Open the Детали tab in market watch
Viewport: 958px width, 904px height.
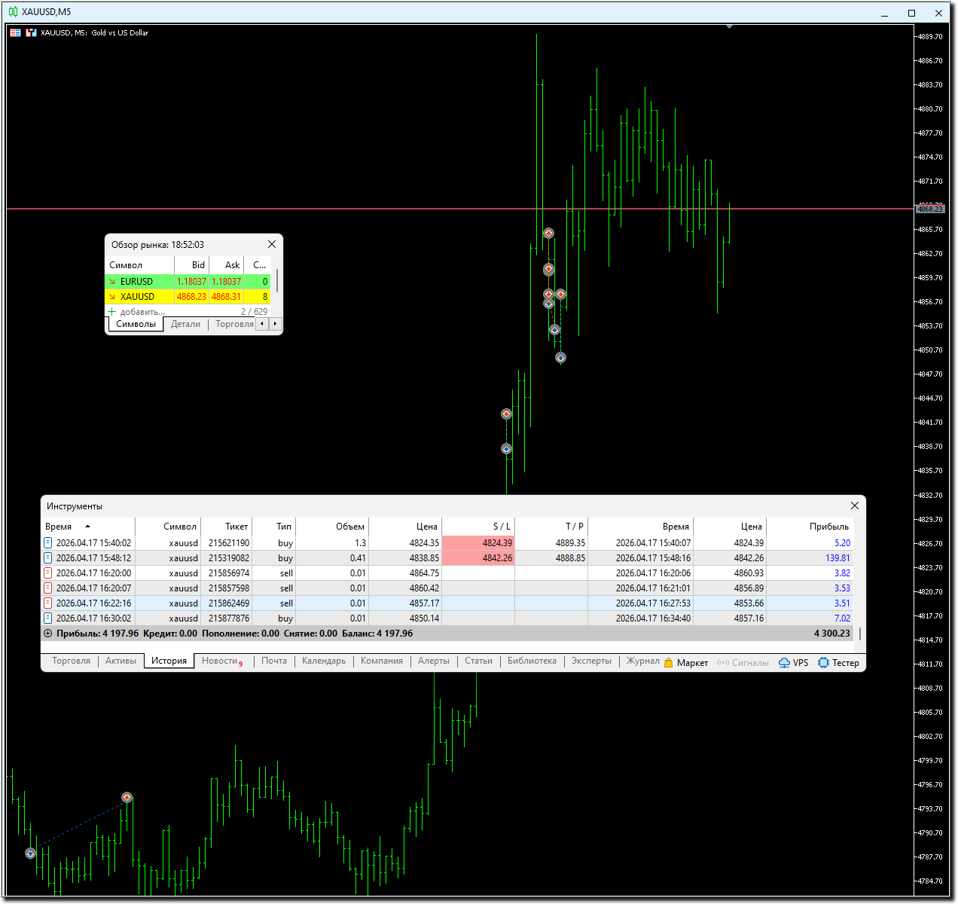click(185, 324)
